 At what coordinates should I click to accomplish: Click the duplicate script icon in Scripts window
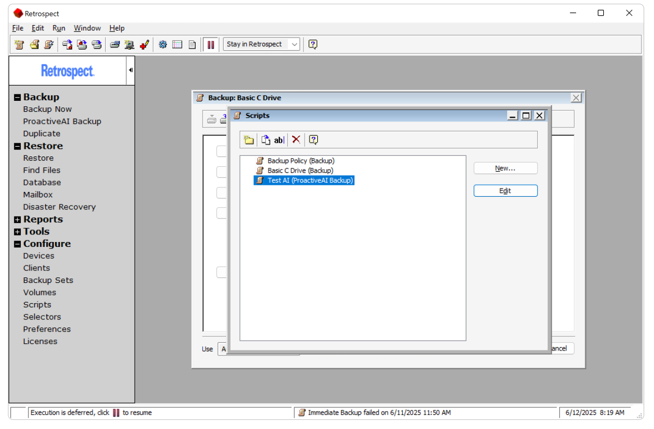point(265,140)
